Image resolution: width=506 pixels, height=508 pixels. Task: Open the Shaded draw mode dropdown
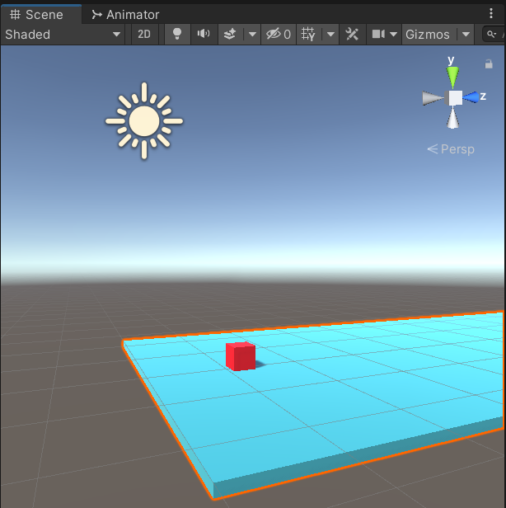pyautogui.click(x=63, y=35)
